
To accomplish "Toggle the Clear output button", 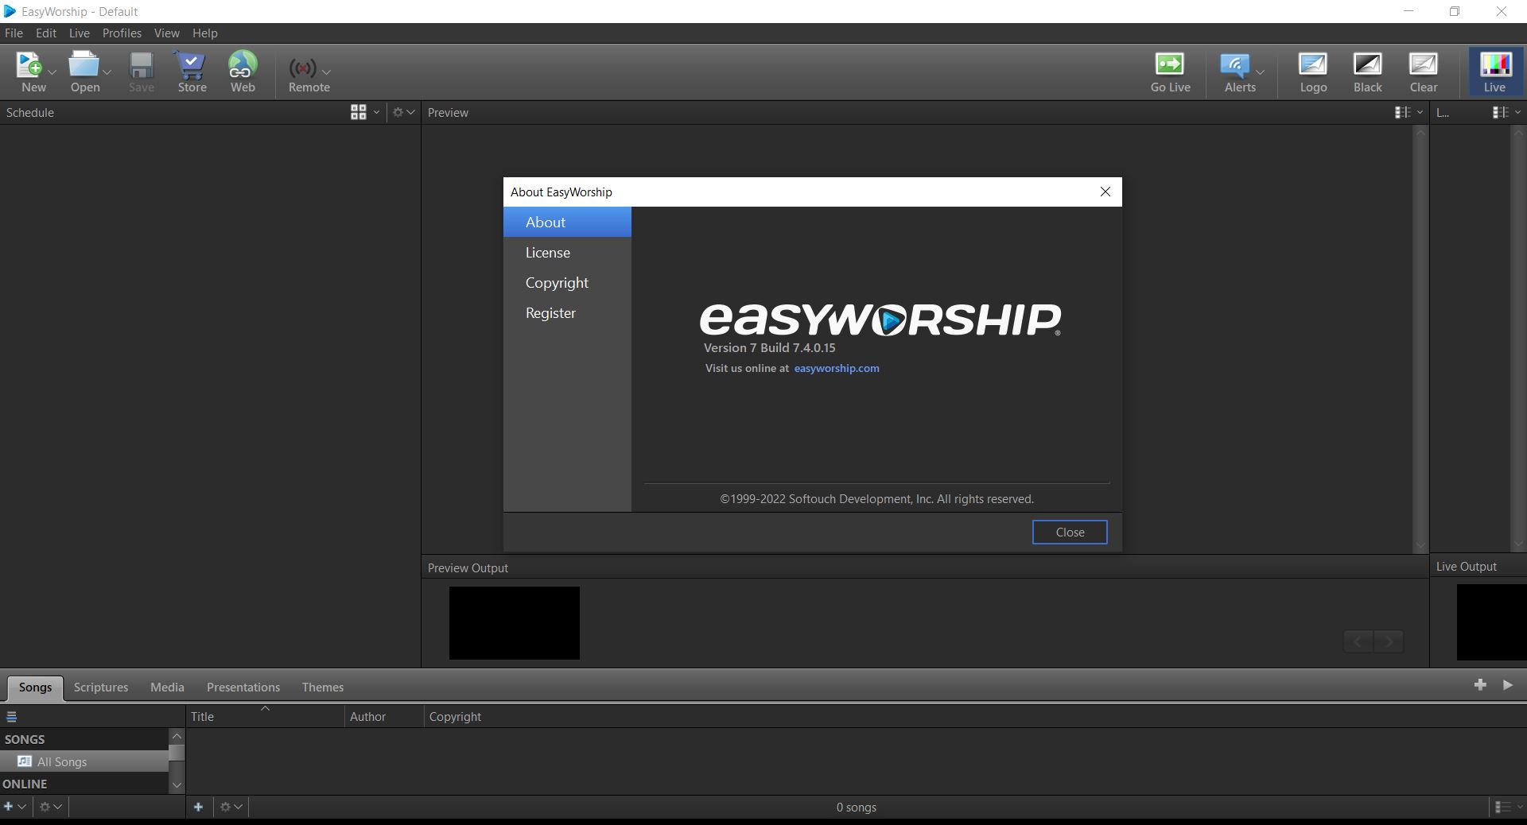I will pyautogui.click(x=1424, y=72).
